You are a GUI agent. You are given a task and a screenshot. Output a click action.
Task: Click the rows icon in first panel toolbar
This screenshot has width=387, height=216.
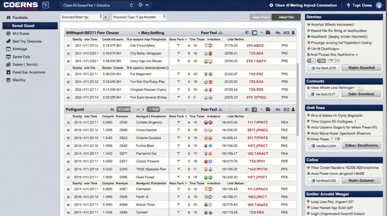click(x=268, y=33)
